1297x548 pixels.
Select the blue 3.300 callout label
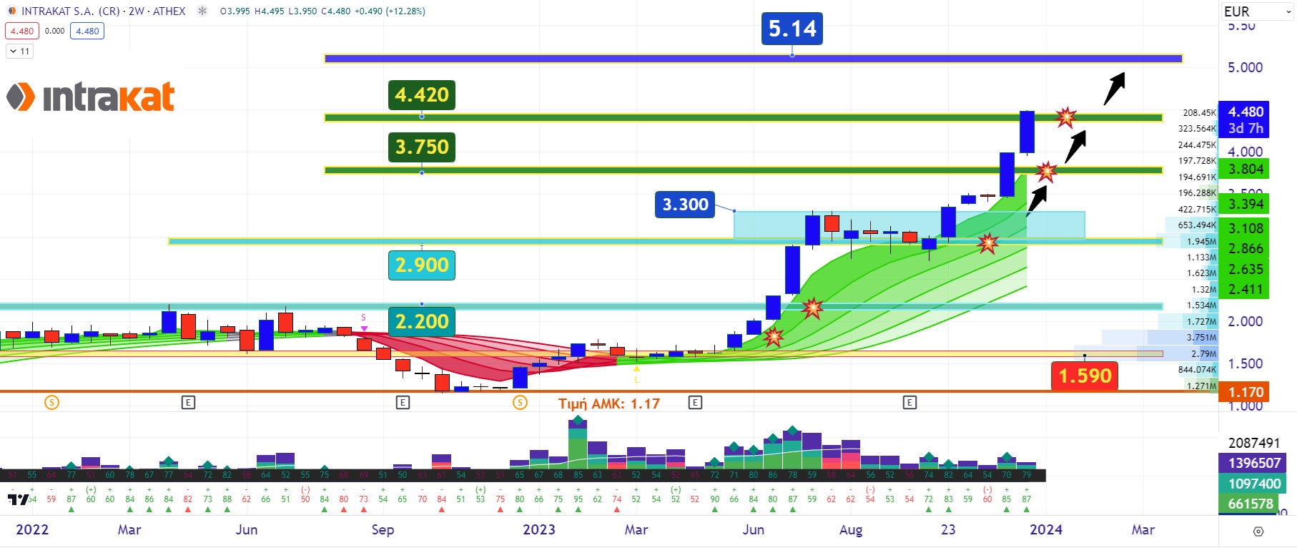pyautogui.click(x=685, y=205)
